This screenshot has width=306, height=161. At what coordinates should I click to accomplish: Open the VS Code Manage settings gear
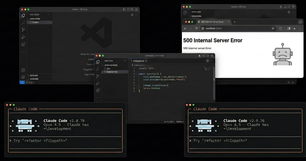(23, 77)
